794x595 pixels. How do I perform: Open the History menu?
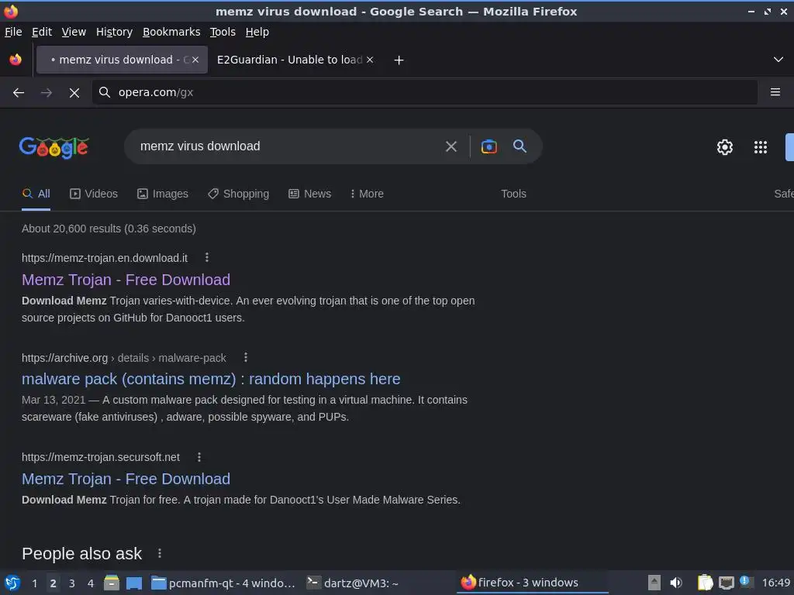coord(115,32)
